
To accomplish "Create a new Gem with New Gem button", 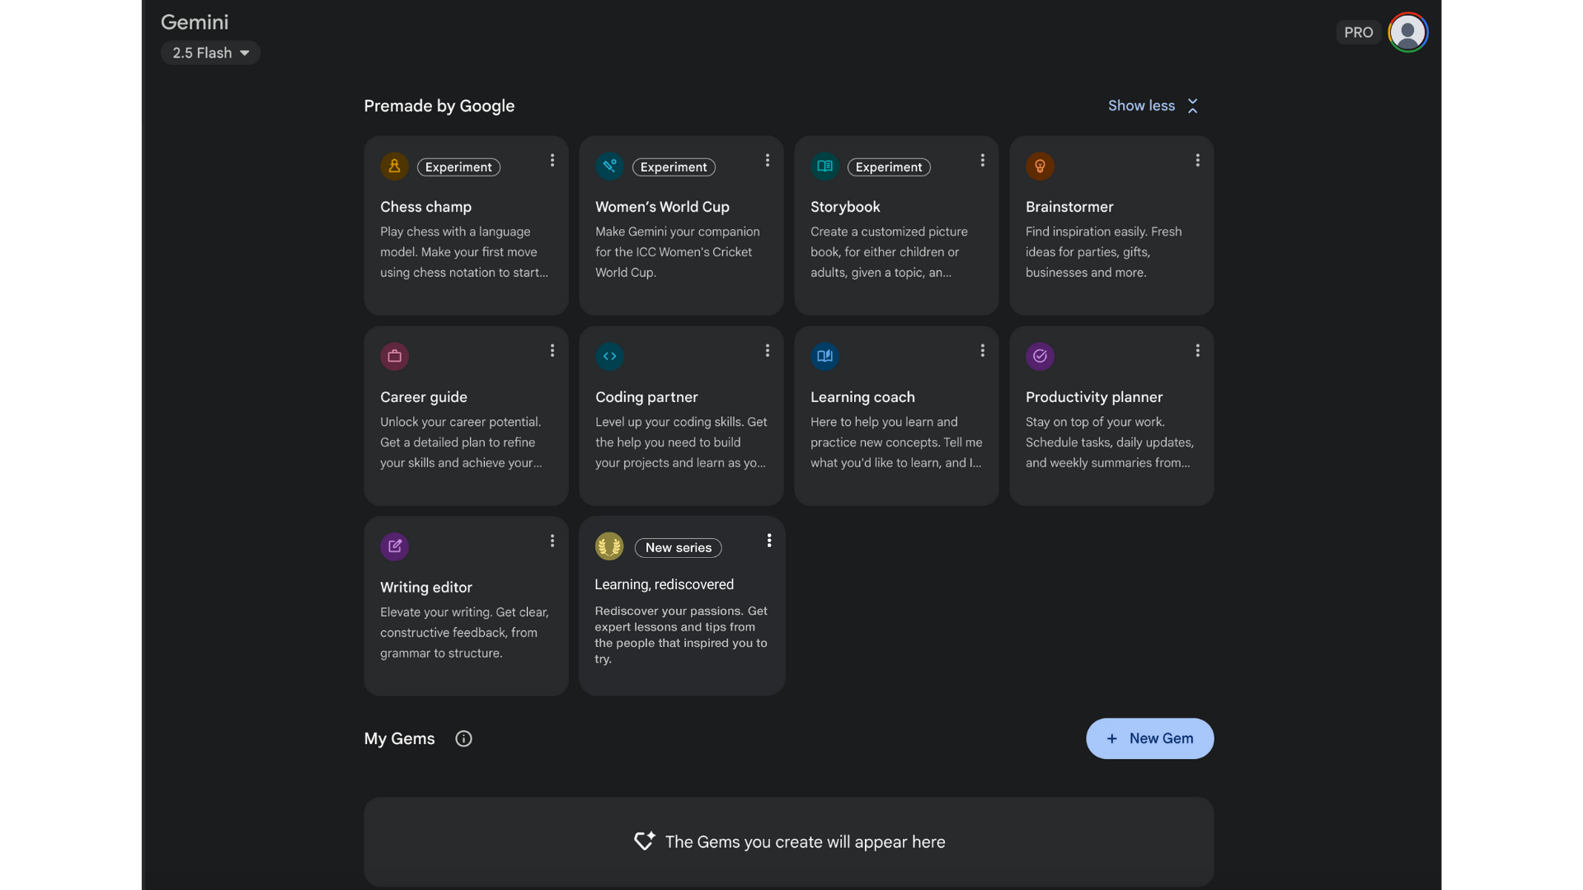I will [x=1150, y=739].
